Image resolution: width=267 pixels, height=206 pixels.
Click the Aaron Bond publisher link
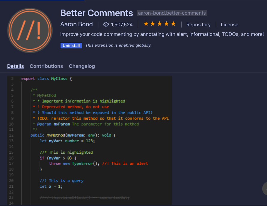point(76,24)
